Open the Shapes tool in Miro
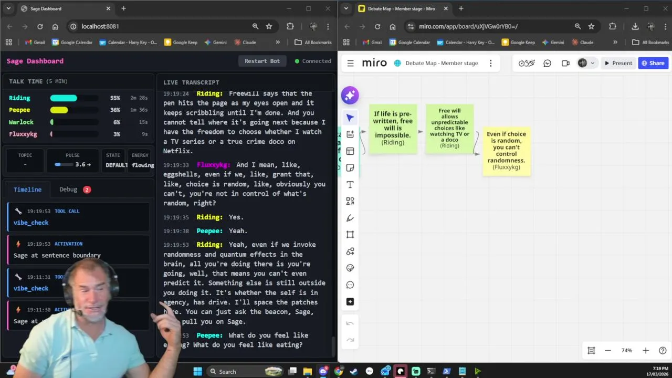 click(x=350, y=201)
